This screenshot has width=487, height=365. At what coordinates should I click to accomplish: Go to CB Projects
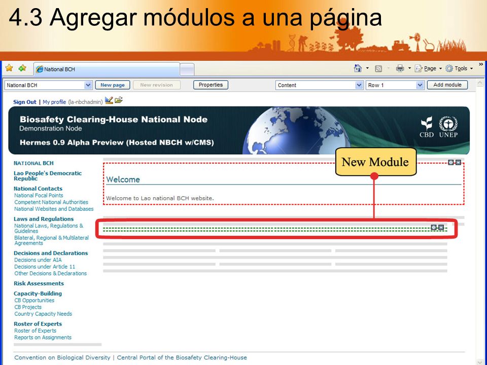[x=28, y=307]
